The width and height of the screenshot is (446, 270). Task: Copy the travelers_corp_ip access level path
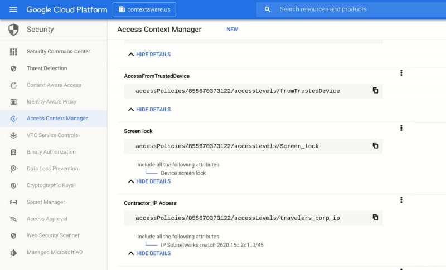point(375,217)
